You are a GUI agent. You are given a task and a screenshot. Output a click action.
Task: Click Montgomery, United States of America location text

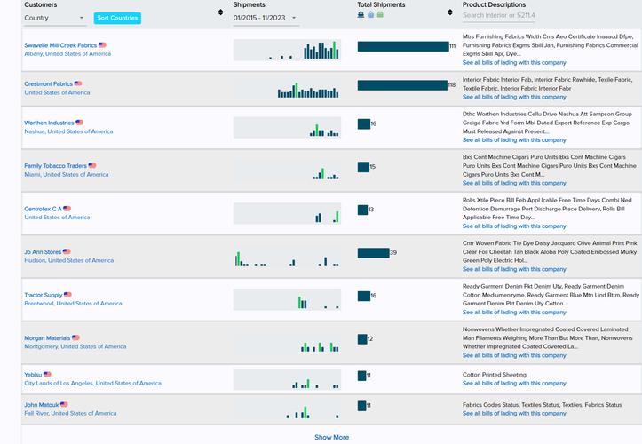pyautogui.click(x=75, y=346)
